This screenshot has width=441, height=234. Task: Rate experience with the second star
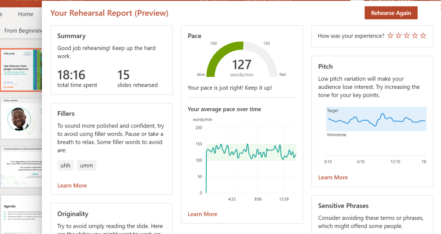(398, 36)
